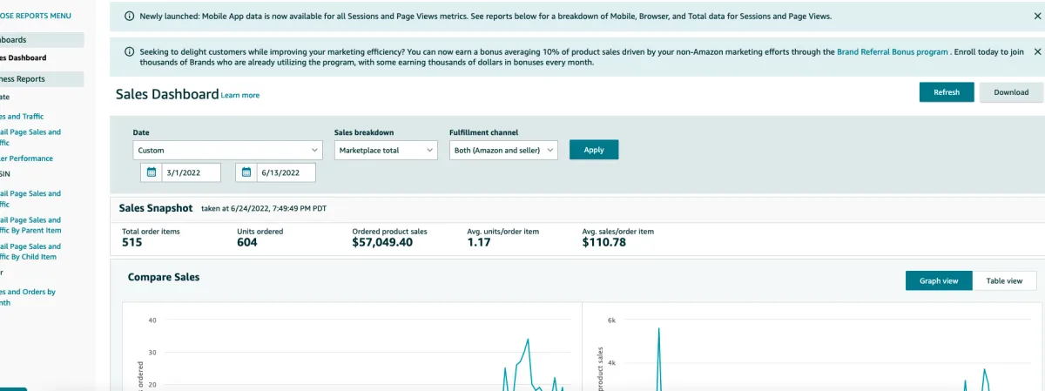Open Detail Page Sales and Traffic By Parent Item
This screenshot has height=391, width=1045.
pos(30,225)
